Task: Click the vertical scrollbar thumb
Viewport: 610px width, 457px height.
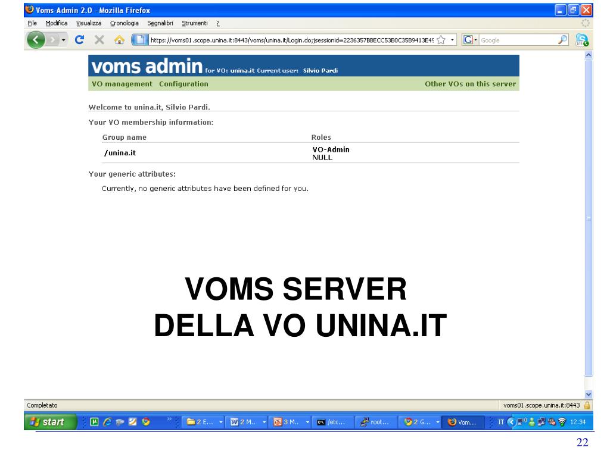Action: (589, 218)
